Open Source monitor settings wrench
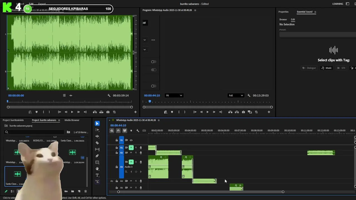This screenshot has height=200, width=356. (109, 96)
